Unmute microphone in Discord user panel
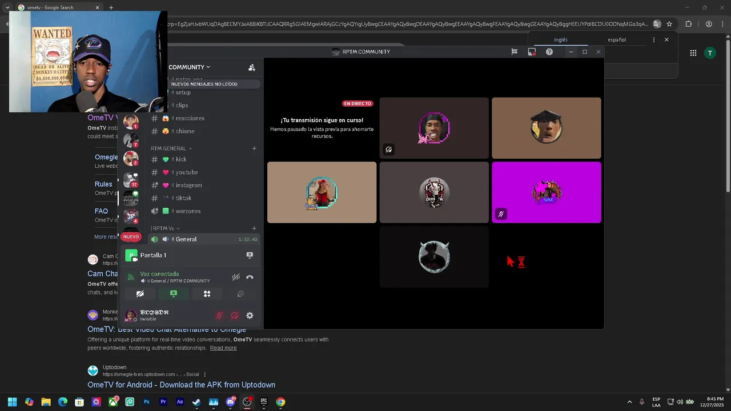Viewport: 731px width, 411px height. (219, 316)
